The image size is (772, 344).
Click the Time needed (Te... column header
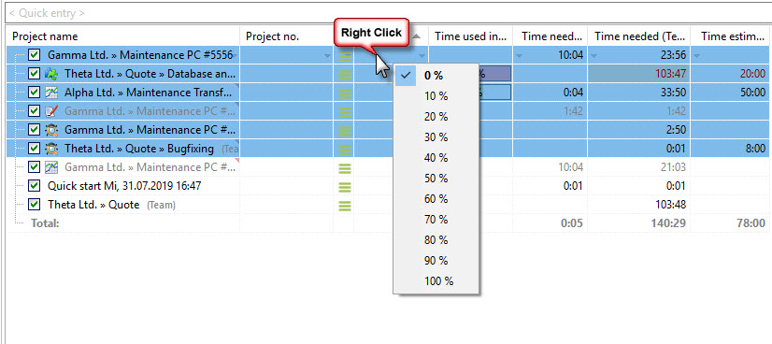pos(638,36)
